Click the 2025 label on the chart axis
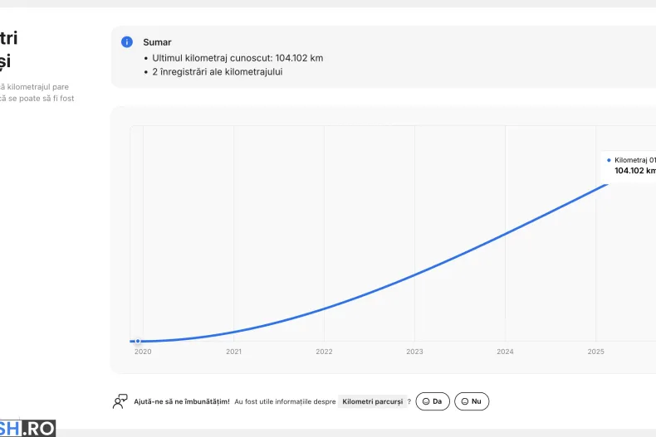This screenshot has width=656, height=437. 595,352
